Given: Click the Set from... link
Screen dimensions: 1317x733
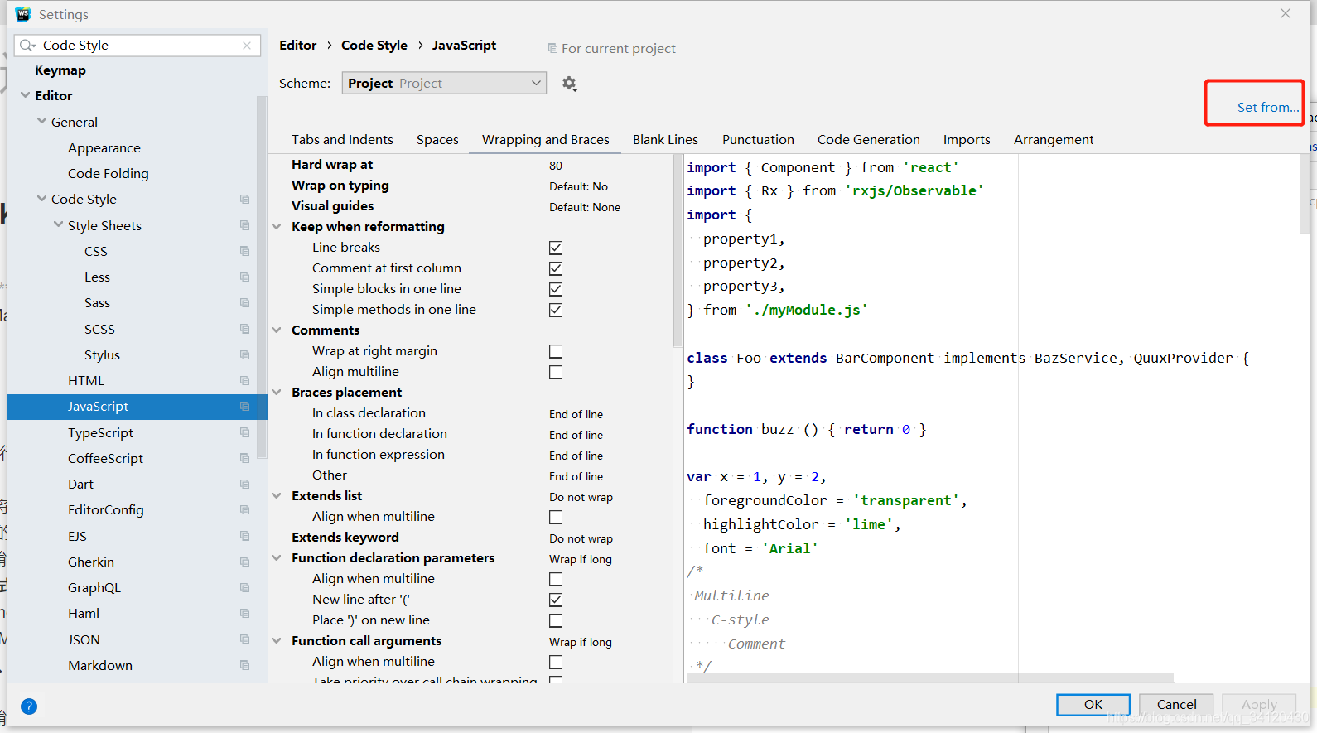Looking at the screenshot, I should point(1267,107).
